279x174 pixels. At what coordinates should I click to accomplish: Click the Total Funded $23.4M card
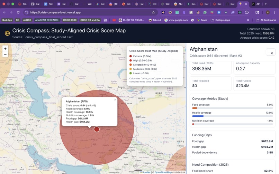click(x=254, y=84)
